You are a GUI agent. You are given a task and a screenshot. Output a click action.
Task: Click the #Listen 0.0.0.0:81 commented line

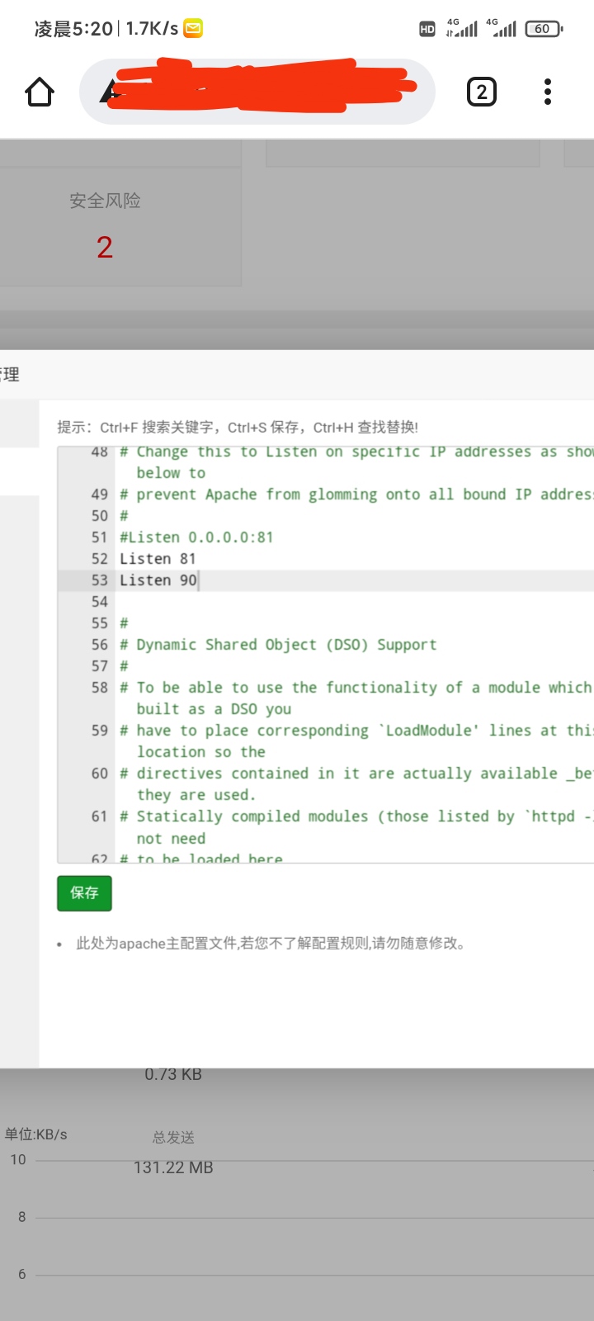click(196, 537)
